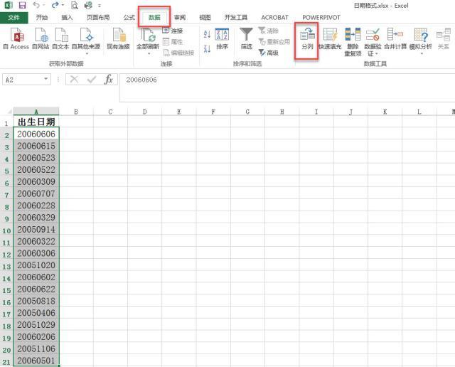
Task: Click the Filter (筛选) funnel icon
Action: point(247,34)
